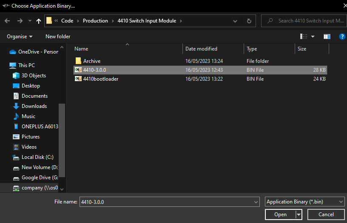The image size is (347, 223).
Task: Select the 4410bootloader file icon
Action: 78,79
